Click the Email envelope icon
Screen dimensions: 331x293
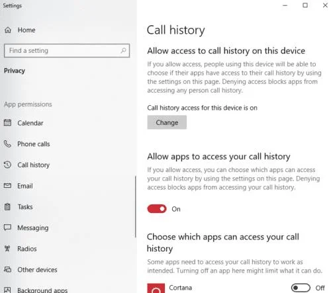point(7,186)
